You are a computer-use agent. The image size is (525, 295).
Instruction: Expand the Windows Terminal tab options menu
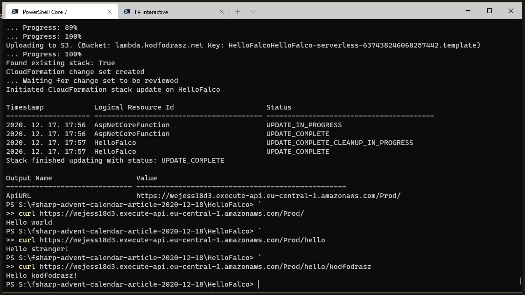[x=252, y=11]
